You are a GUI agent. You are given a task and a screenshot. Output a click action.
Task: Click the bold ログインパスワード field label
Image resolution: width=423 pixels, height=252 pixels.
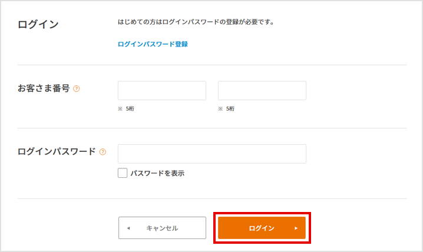[x=57, y=151]
